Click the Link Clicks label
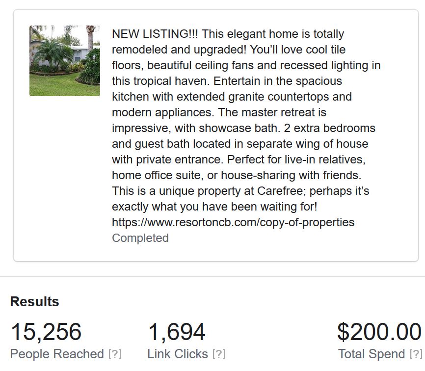 pyautogui.click(x=178, y=354)
